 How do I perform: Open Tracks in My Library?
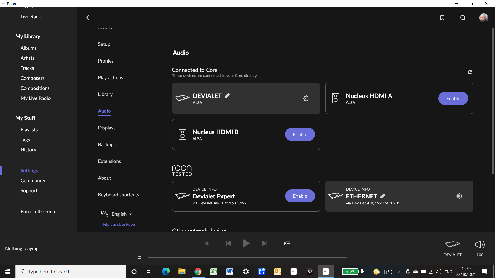27,68
